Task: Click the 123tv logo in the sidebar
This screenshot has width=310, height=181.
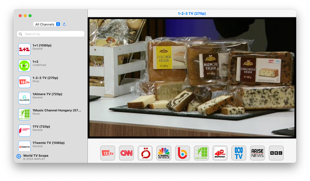Action: tap(24, 82)
